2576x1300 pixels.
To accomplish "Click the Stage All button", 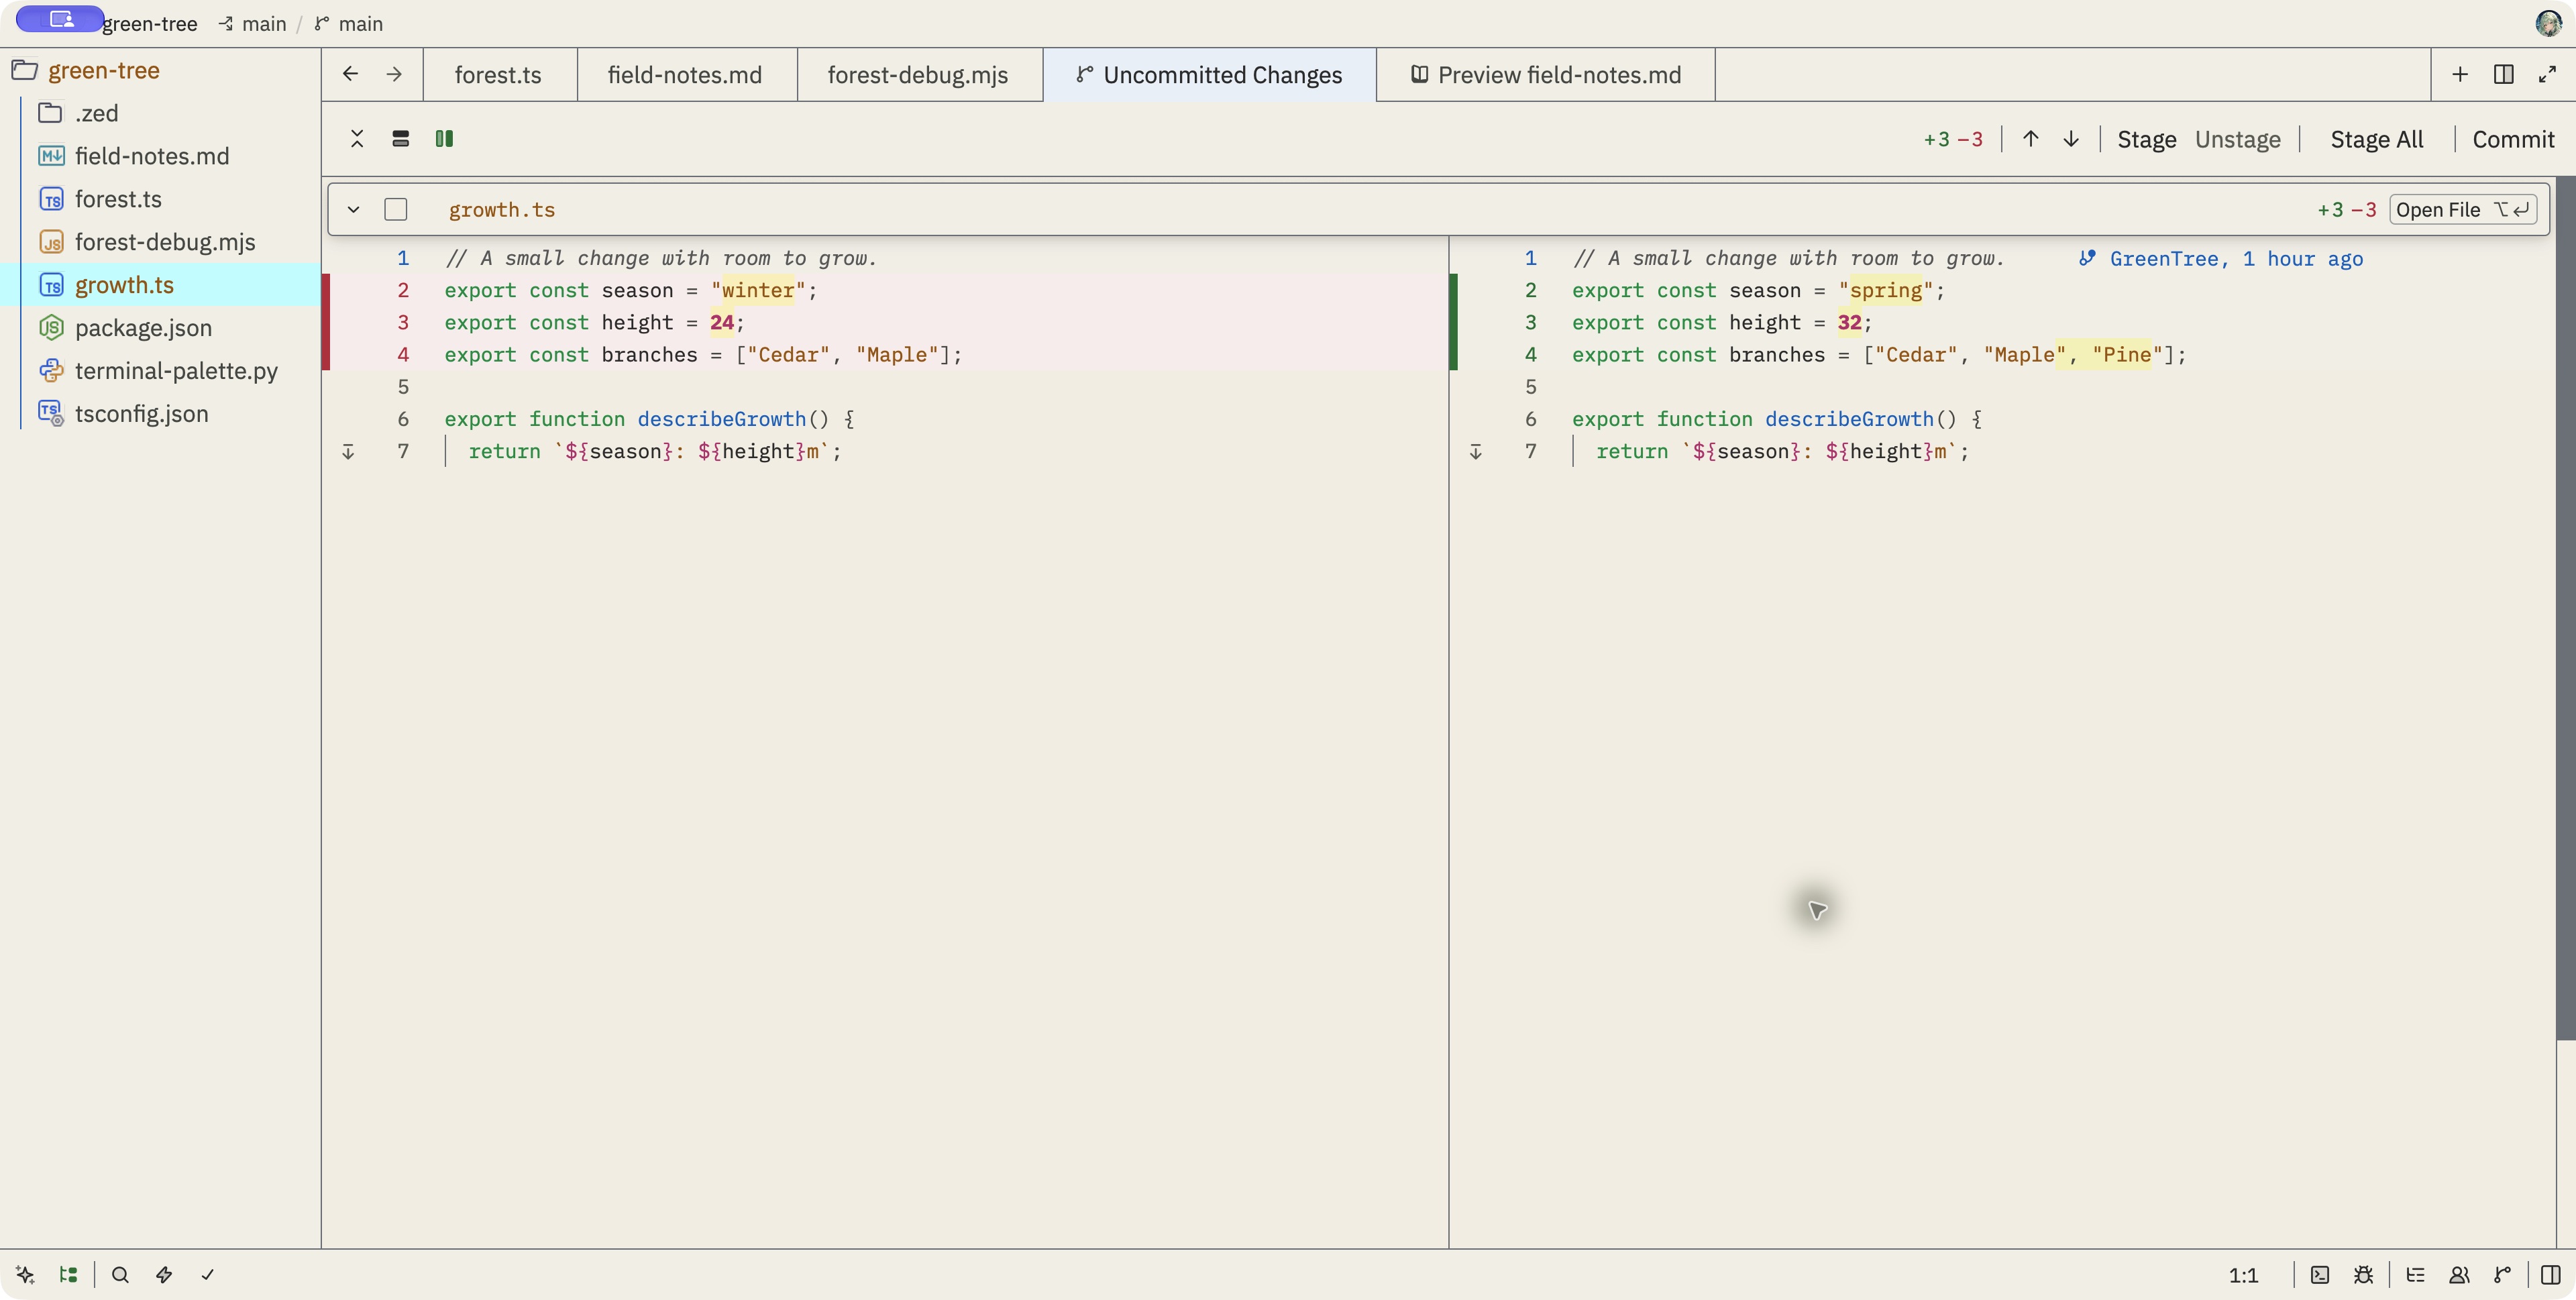I will click(x=2377, y=139).
